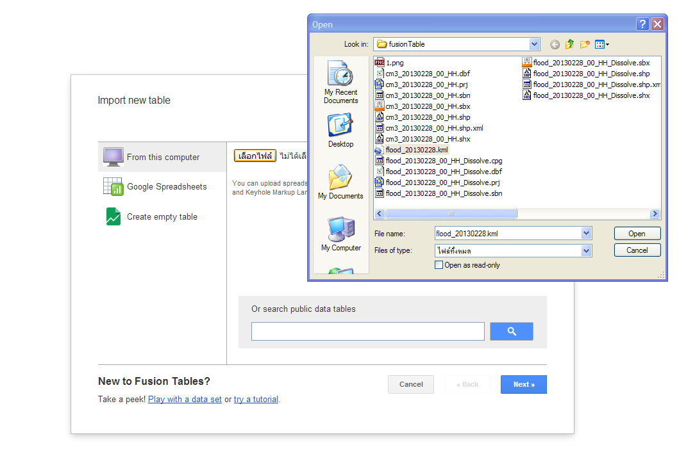Go to Desktop in places bar
This screenshot has width=695, height=470.
[x=340, y=131]
